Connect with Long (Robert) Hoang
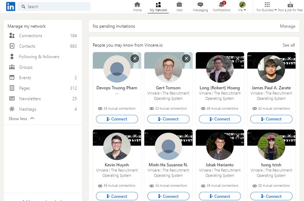 pyautogui.click(x=220, y=119)
